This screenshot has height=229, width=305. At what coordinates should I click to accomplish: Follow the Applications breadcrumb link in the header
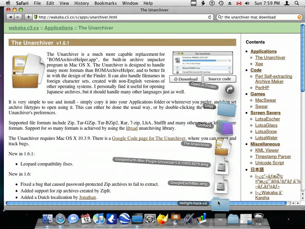pyautogui.click(x=58, y=28)
